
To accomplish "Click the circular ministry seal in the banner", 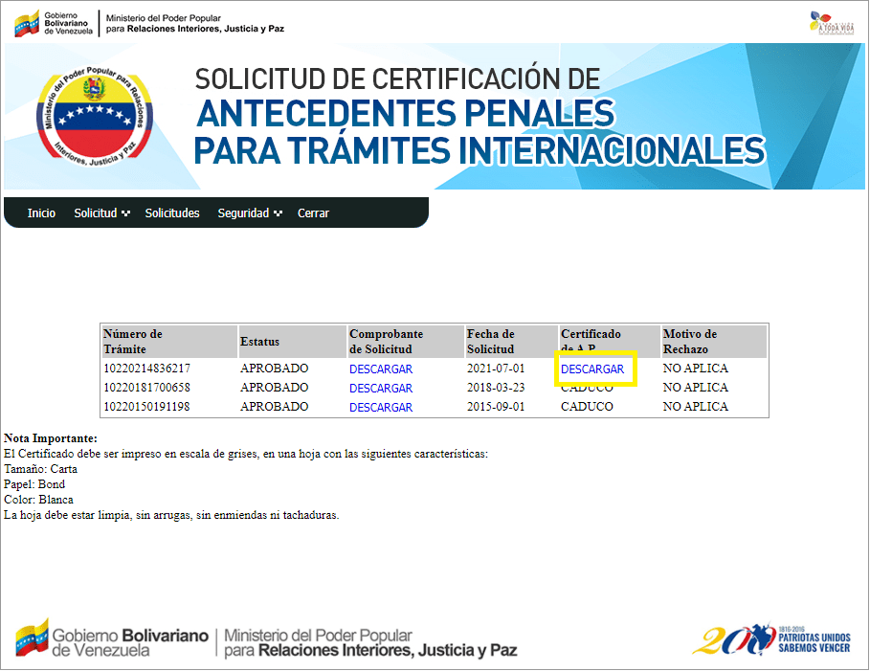I will pyautogui.click(x=95, y=117).
